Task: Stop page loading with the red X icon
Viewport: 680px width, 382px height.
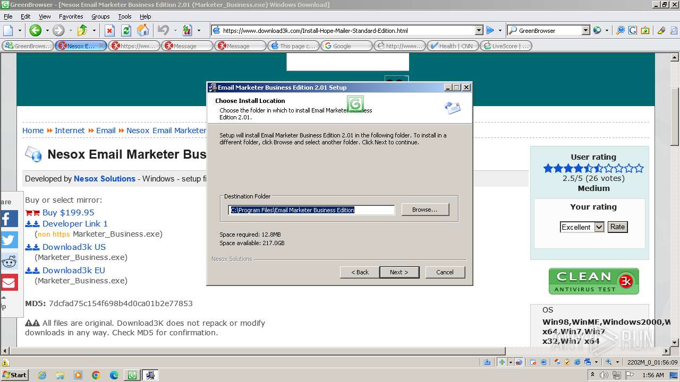Action: coord(109,30)
